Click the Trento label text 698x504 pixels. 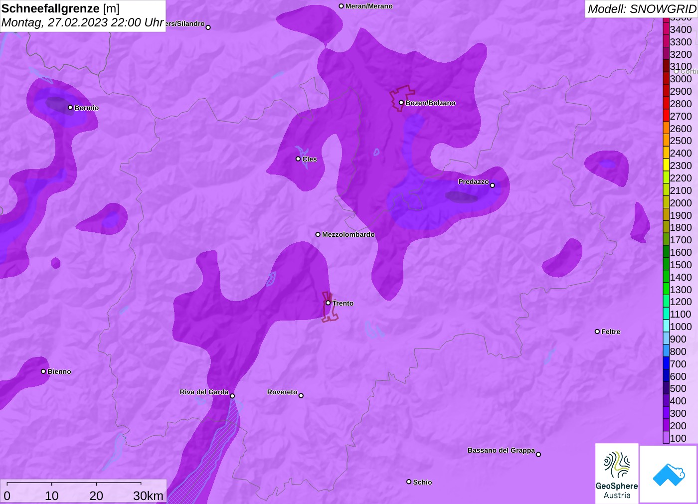tap(343, 303)
